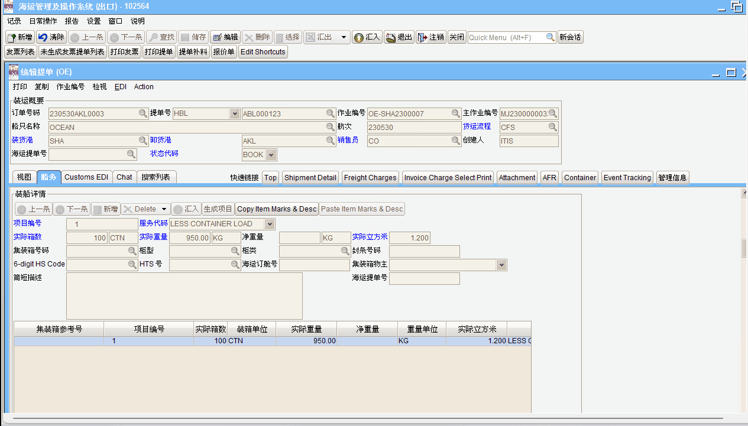This screenshot has width=748, height=426.
Task: Click the 清除 undo icon button
Action: coord(51,37)
